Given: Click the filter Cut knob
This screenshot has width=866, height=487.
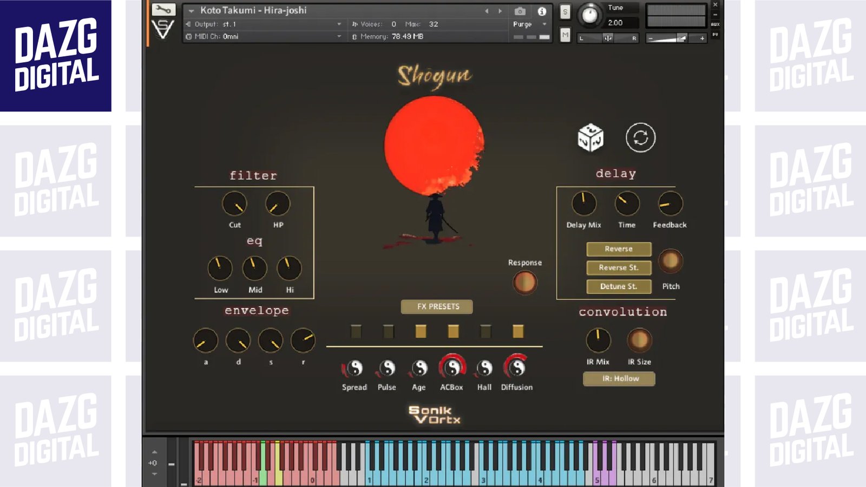Looking at the screenshot, I should pyautogui.click(x=234, y=204).
